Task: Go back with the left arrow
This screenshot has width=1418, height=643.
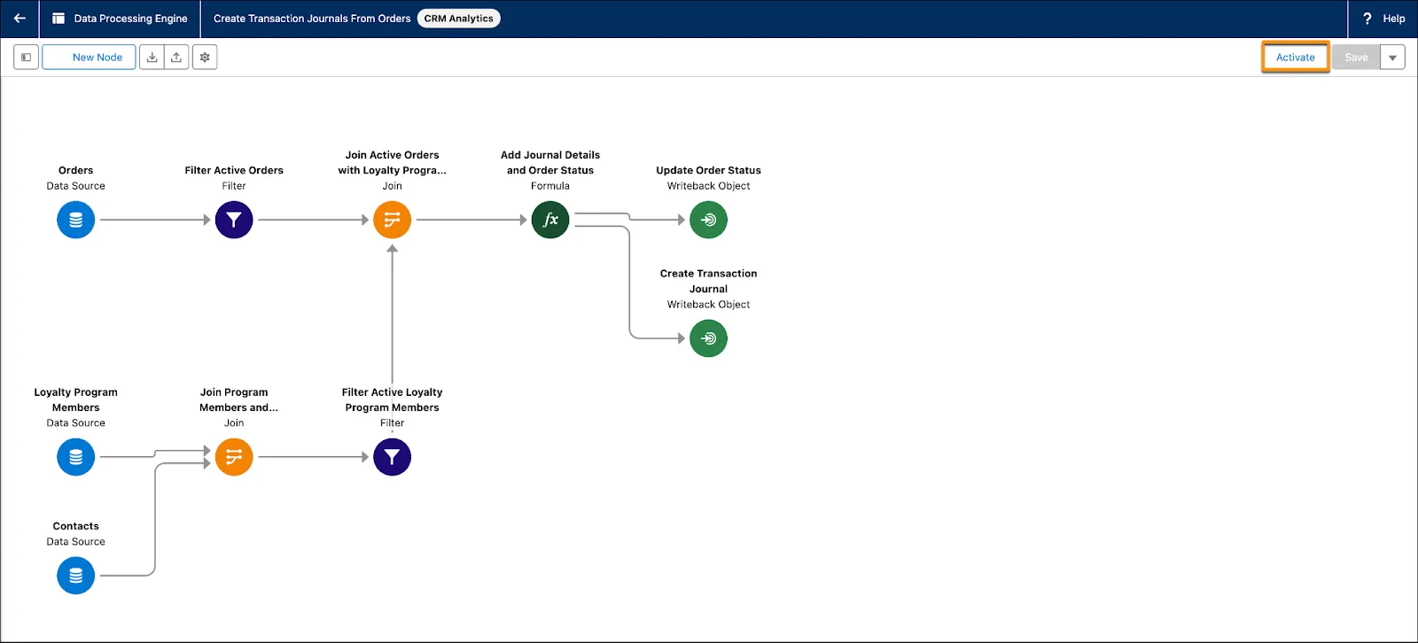Action: [19, 19]
